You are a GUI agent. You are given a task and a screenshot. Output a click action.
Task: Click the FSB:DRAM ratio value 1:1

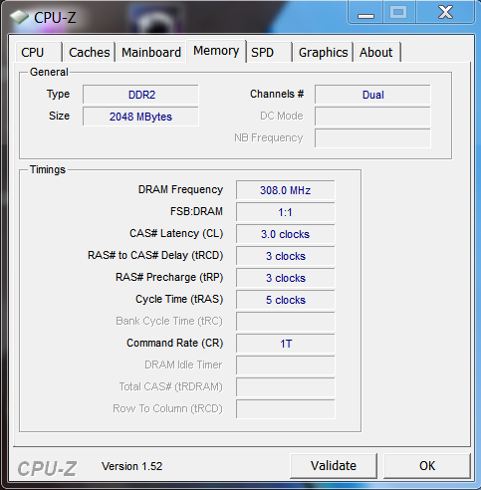(286, 212)
